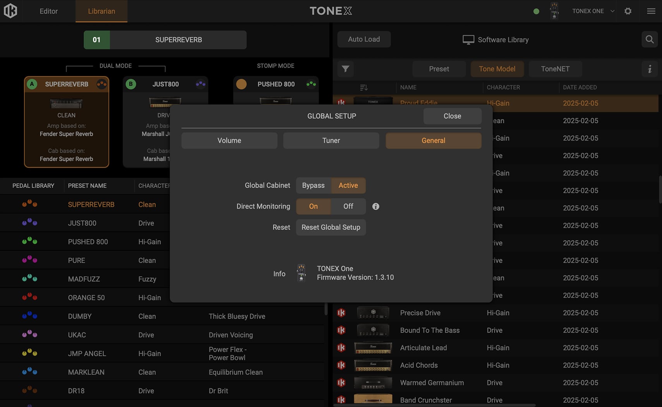Click the library info icon

pyautogui.click(x=649, y=69)
